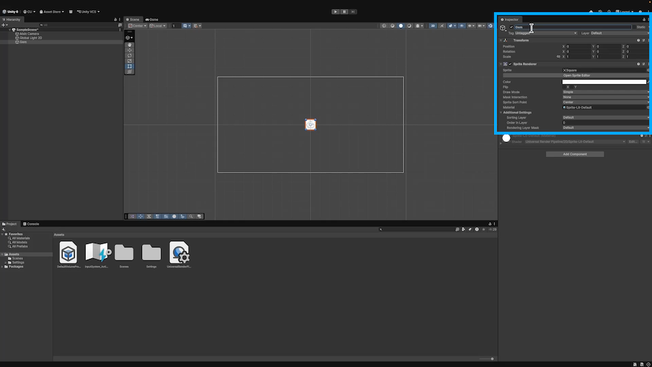Open the Local handle rotation dropdown
The width and height of the screenshot is (652, 367).
(158, 26)
